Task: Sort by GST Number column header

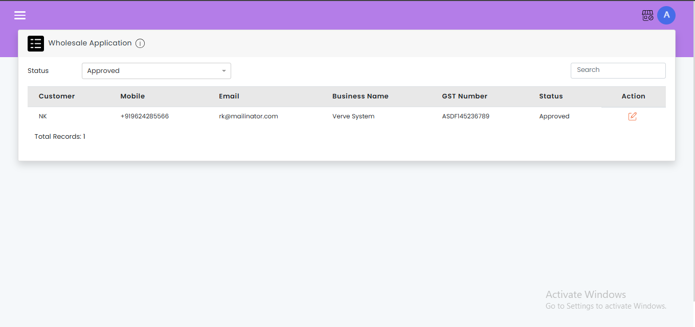Action: click(465, 96)
